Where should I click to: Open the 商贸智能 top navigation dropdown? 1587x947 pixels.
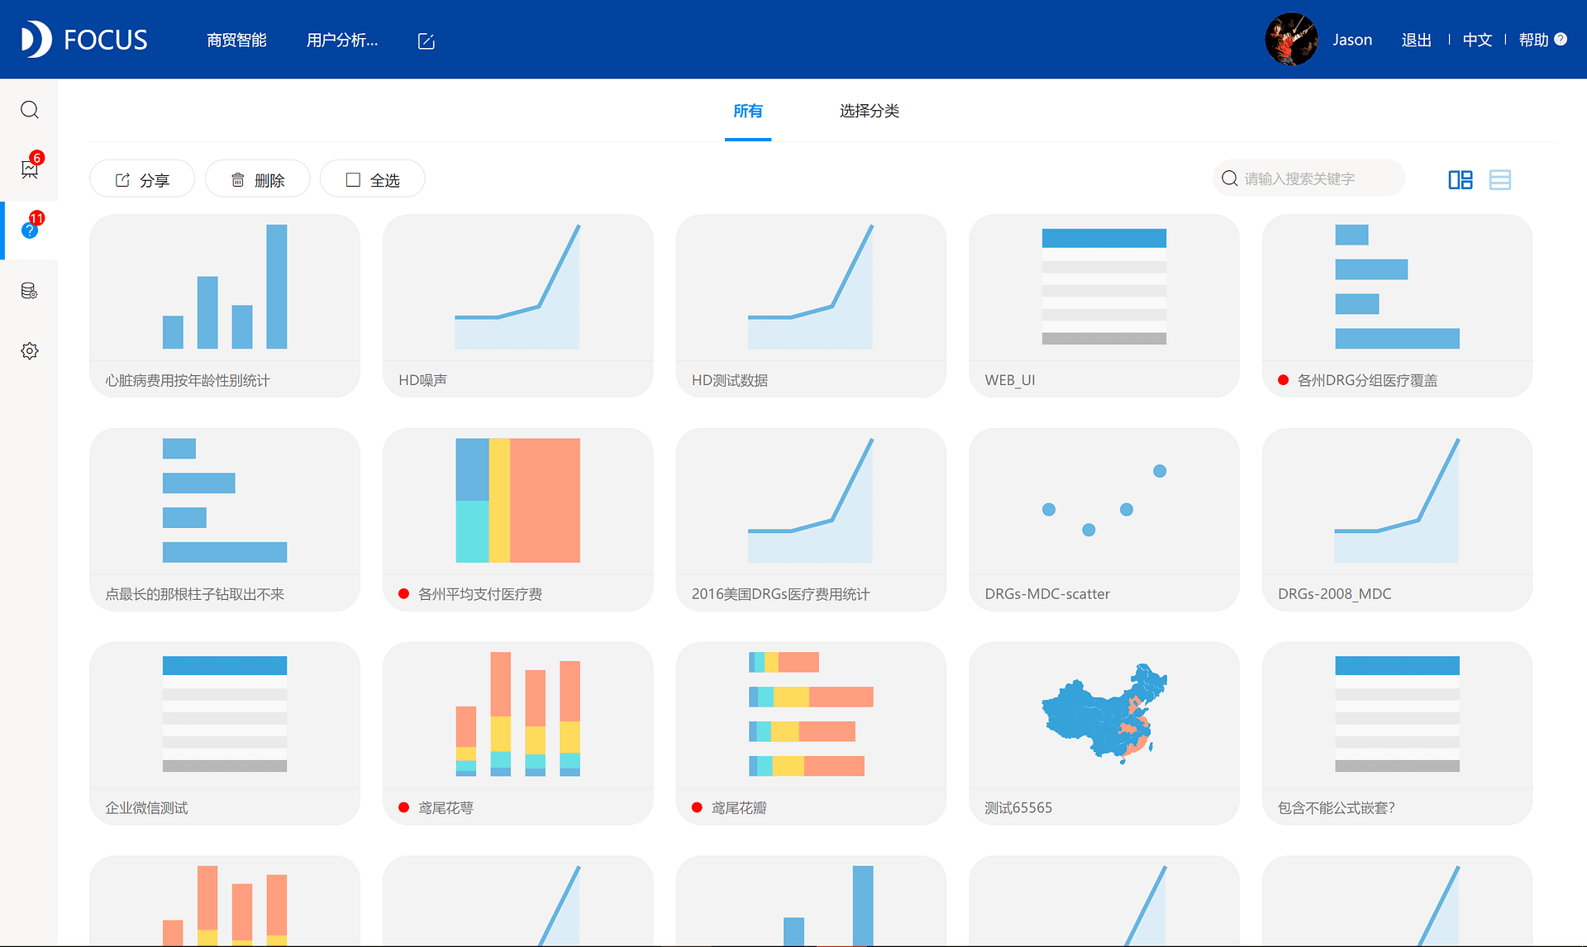235,38
